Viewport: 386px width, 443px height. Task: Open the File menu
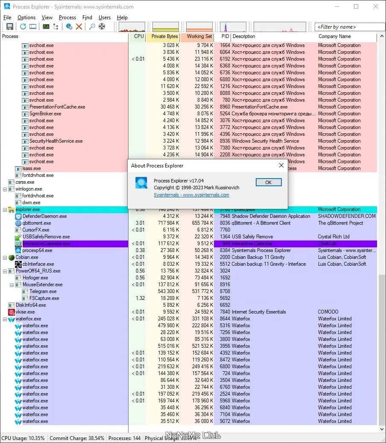pyautogui.click(x=7, y=18)
